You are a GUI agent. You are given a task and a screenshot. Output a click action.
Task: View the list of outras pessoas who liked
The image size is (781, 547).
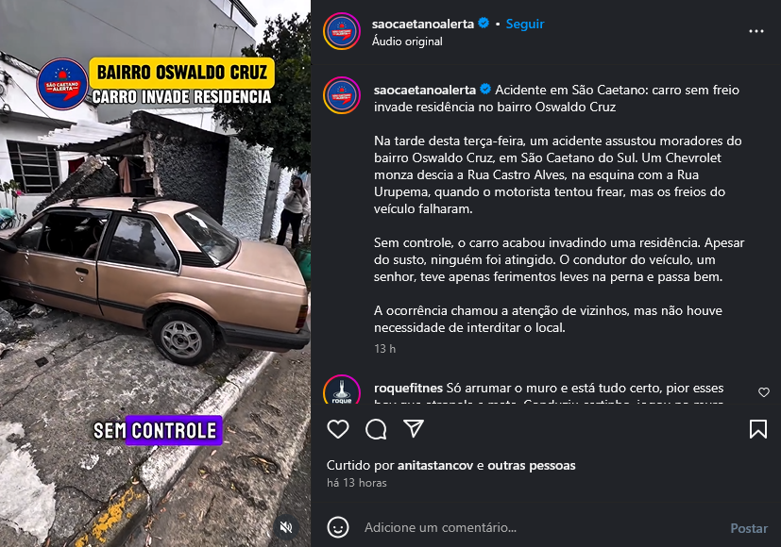532,466
